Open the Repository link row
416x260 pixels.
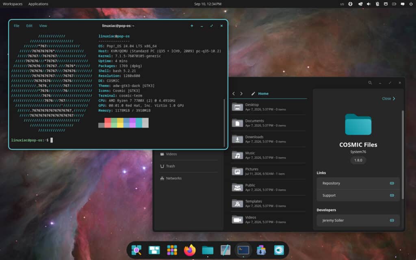point(358,183)
